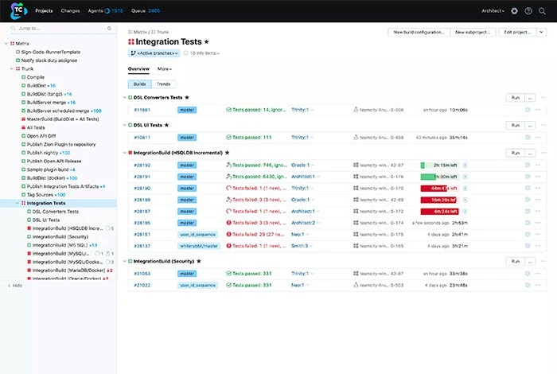This screenshot has height=374, width=557.
Task: Open the help question mark icon
Action: [529, 11]
